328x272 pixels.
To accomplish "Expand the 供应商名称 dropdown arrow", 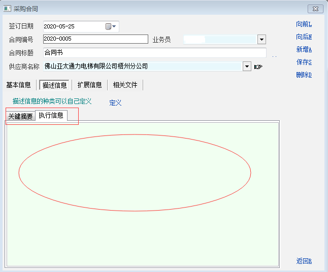I will [247, 66].
